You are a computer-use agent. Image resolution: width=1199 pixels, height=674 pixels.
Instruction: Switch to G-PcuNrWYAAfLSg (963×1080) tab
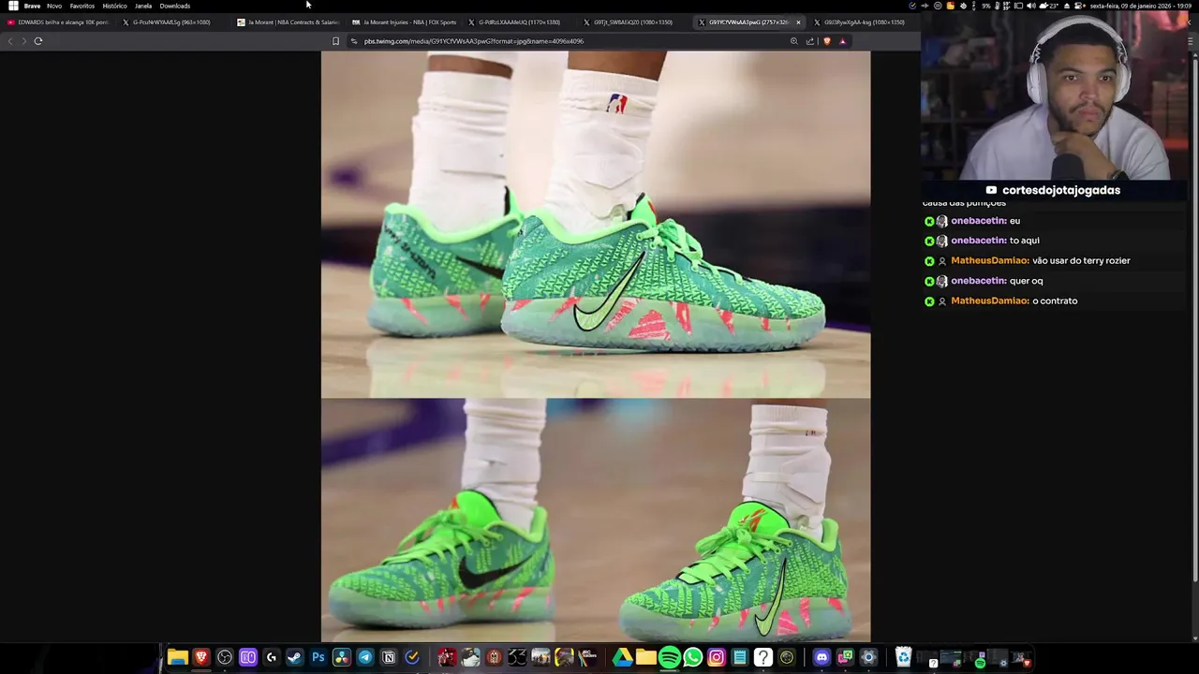pos(171,22)
